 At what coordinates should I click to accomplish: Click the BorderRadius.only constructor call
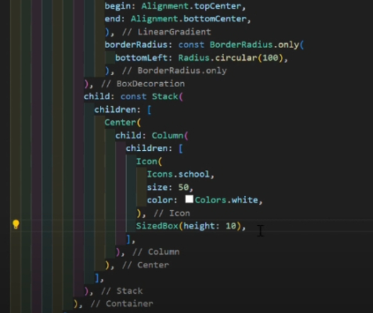[x=257, y=45]
